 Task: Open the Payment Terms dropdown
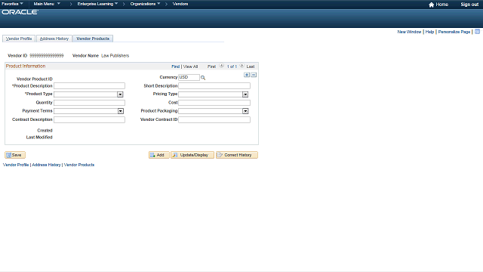121,111
